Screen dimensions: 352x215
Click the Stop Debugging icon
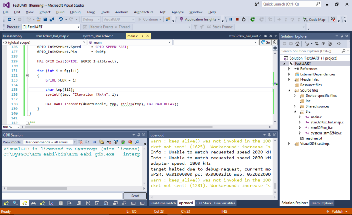(x=237, y=19)
